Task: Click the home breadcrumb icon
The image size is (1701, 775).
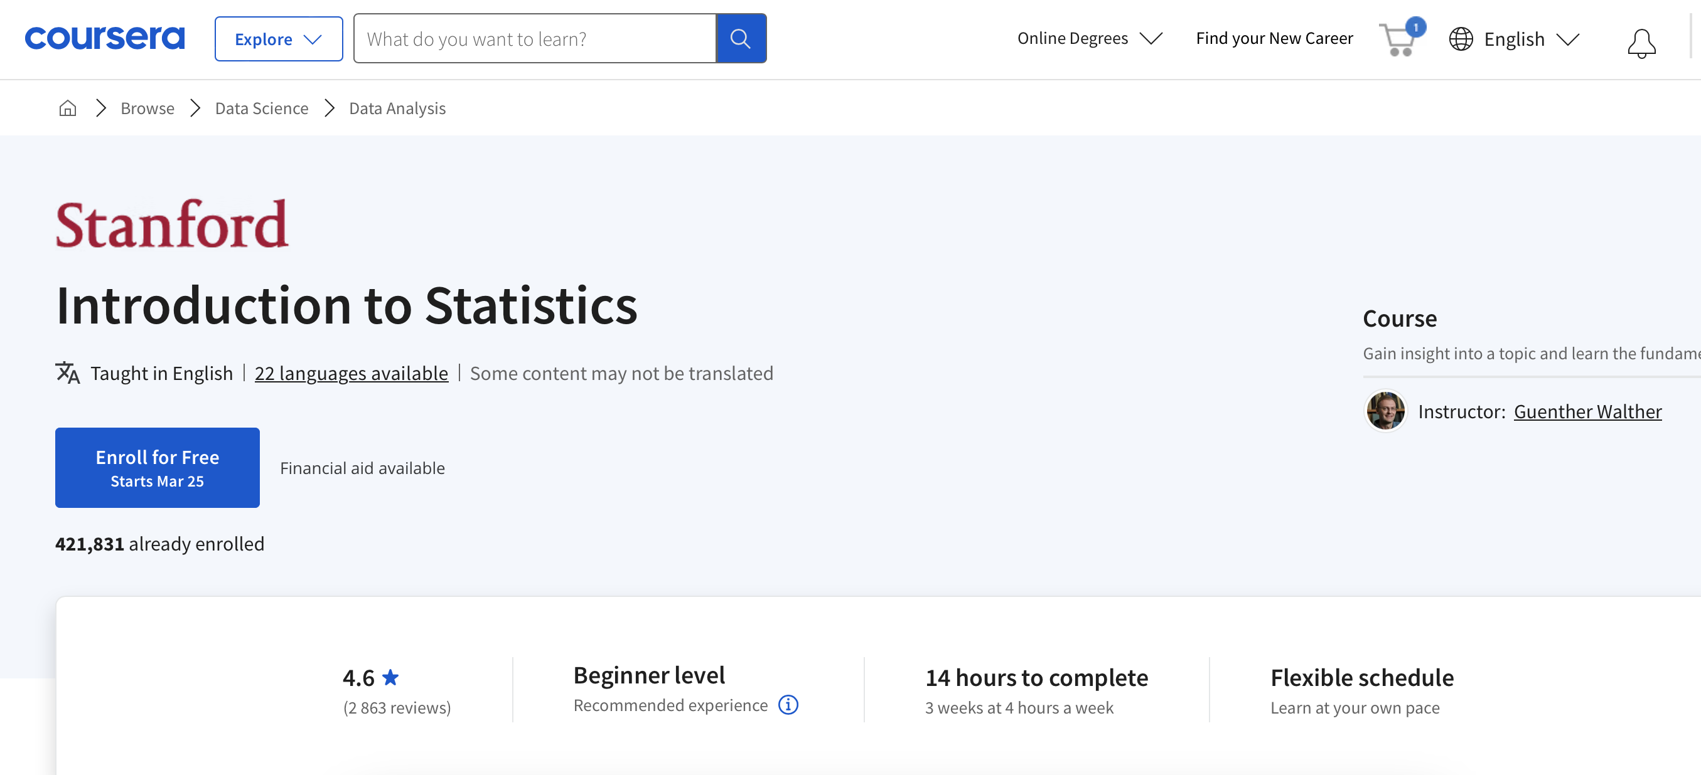Action: 67,107
